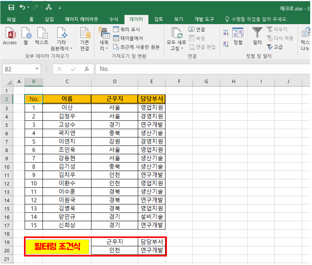Viewport: 312px width, 265px height.
Task: Open the Insert Function fx button
Action: click(86, 69)
